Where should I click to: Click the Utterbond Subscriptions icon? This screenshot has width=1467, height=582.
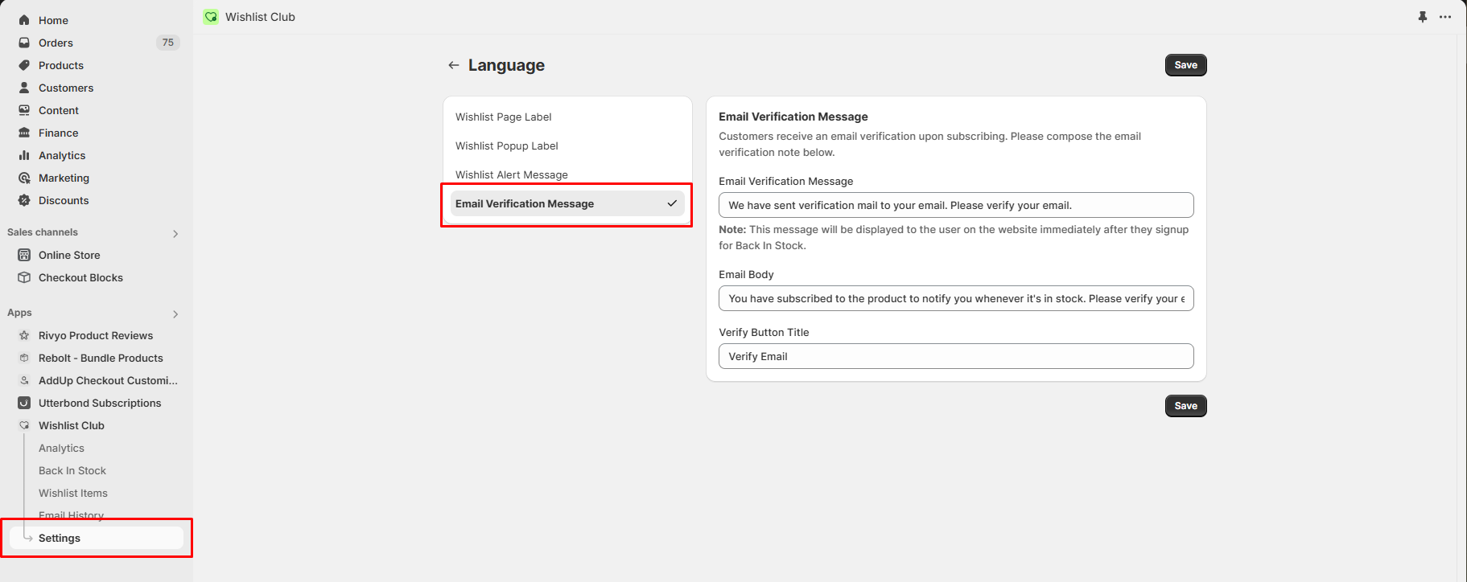24,403
